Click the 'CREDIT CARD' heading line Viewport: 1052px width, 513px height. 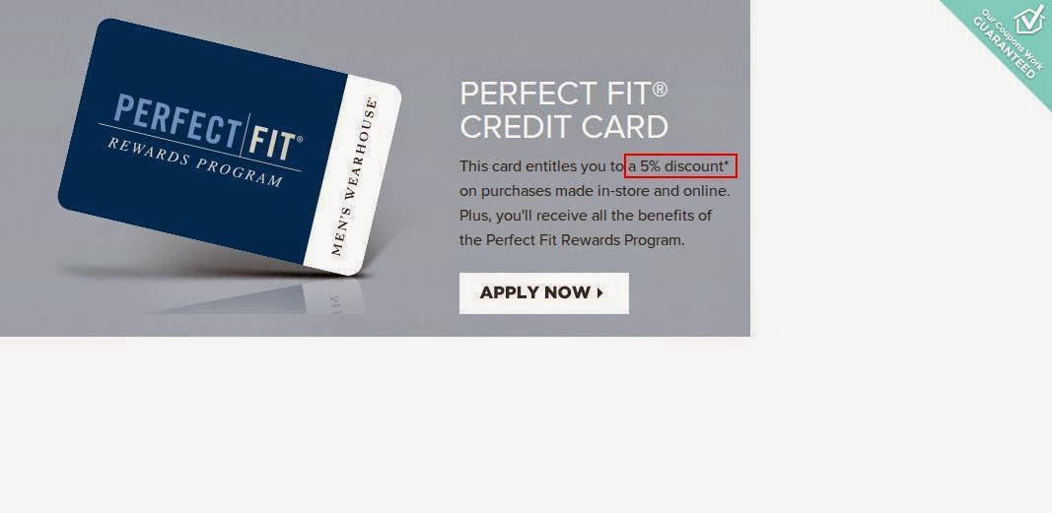(x=564, y=127)
